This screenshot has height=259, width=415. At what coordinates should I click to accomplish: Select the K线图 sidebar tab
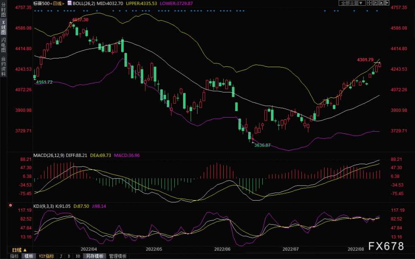tap(3, 27)
